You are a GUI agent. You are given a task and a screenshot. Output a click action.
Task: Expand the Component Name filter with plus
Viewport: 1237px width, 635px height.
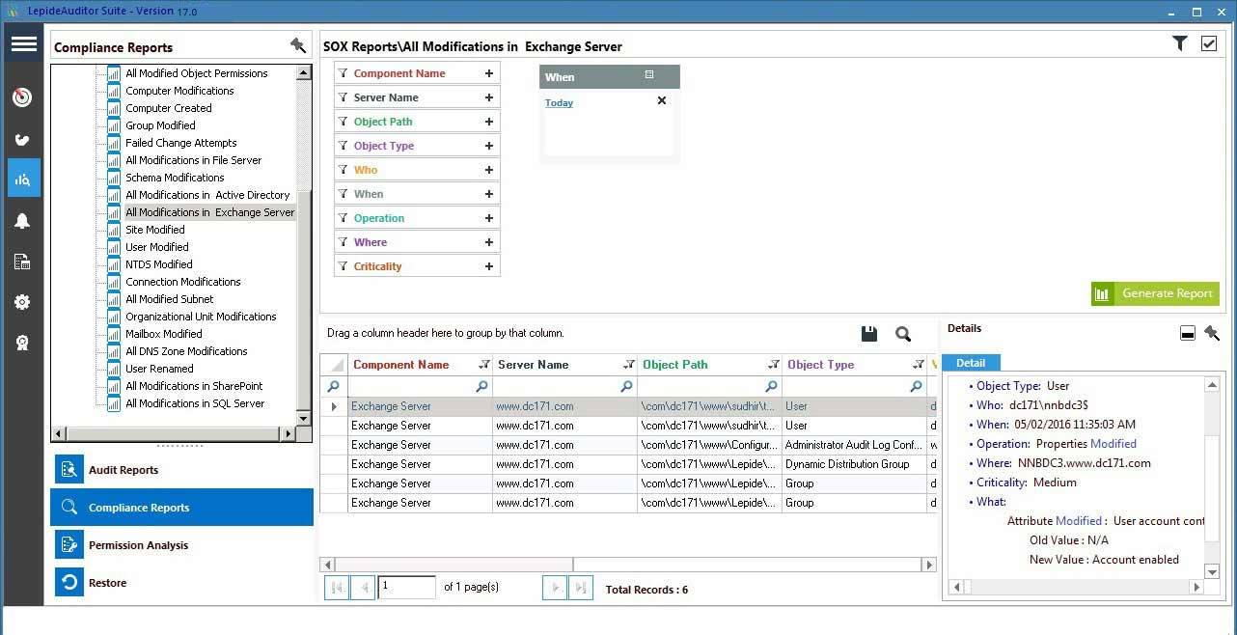coord(488,72)
